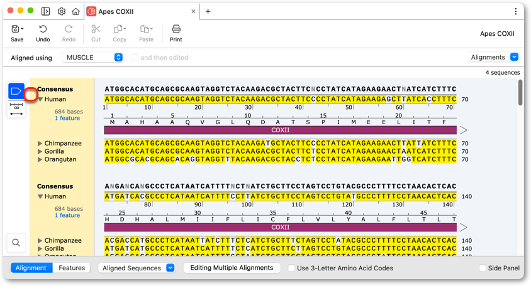Open search with the magnifier icon
This screenshot has height=286, width=531.
click(x=16, y=243)
